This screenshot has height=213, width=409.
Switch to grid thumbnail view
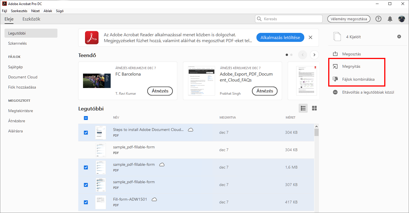click(x=314, y=108)
